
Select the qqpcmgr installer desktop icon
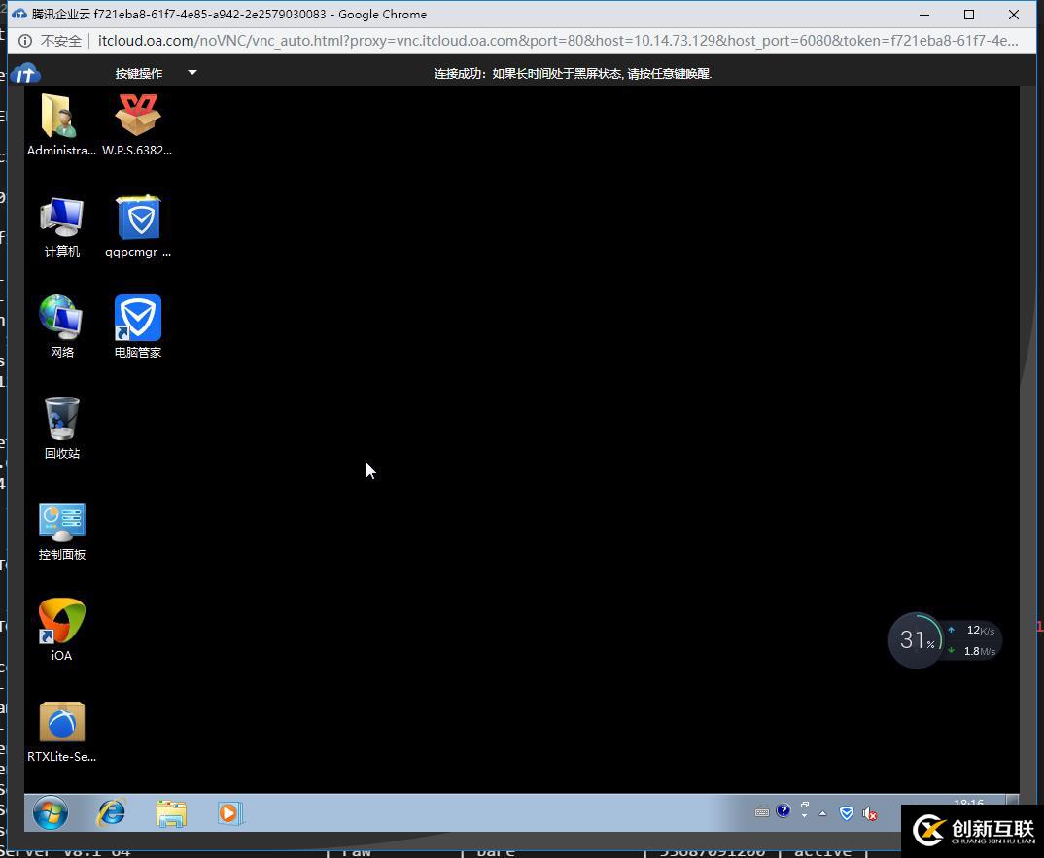coord(138,226)
